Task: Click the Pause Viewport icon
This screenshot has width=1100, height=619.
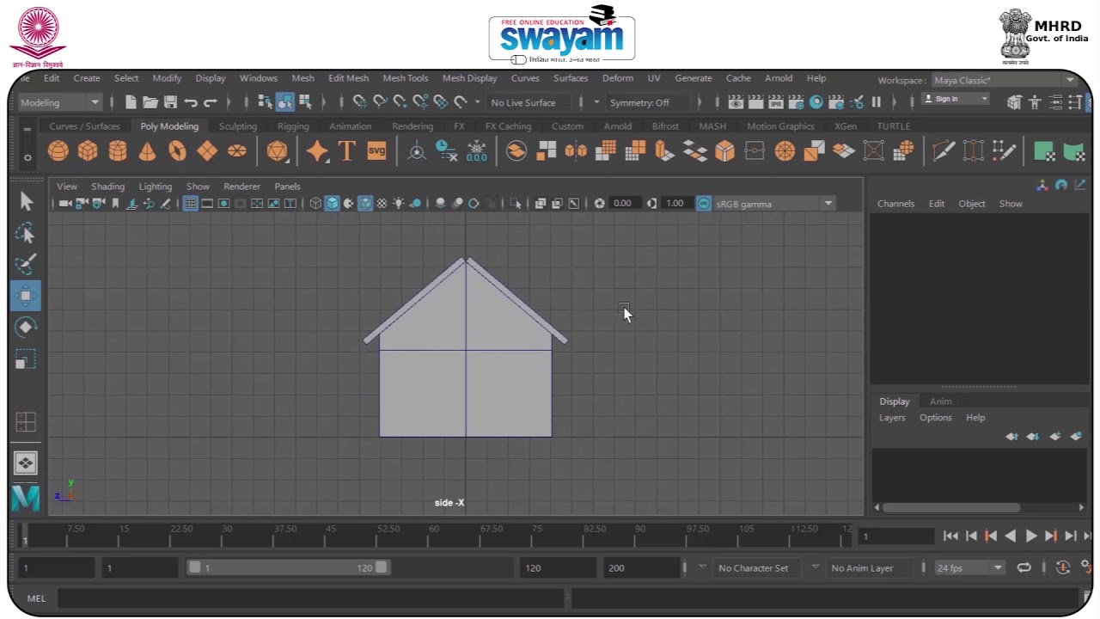Action: [877, 102]
